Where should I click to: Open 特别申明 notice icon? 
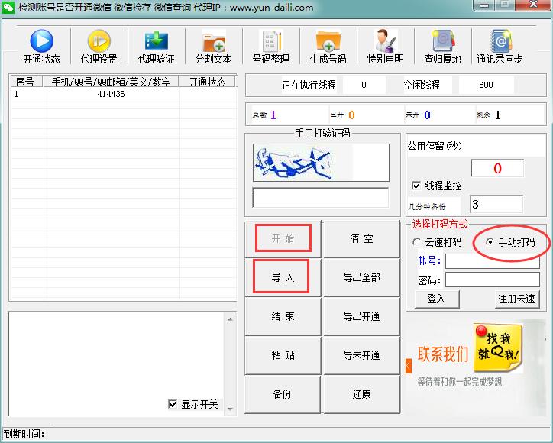coord(385,40)
